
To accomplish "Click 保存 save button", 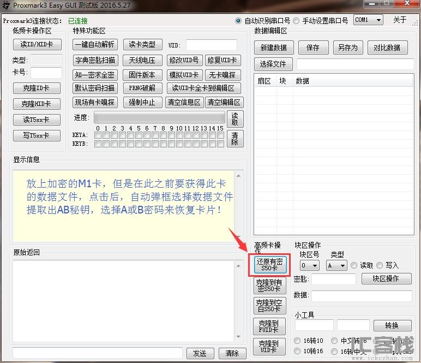I will (x=313, y=47).
